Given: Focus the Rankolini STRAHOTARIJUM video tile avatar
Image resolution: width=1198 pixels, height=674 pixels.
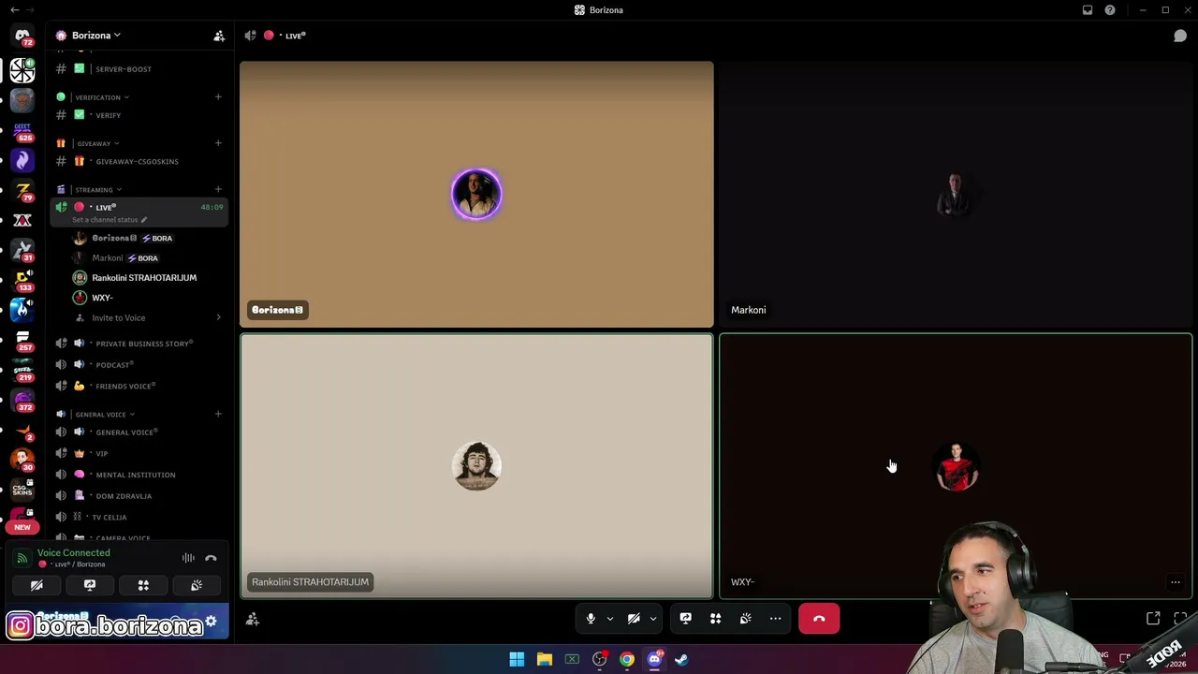Looking at the screenshot, I should [x=476, y=466].
